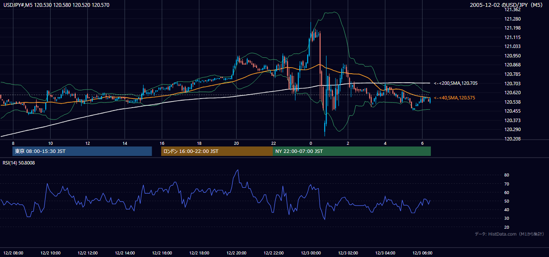This screenshot has width=549, height=257.
Task: Click the 121.362 price axis label
Action: (512, 9)
